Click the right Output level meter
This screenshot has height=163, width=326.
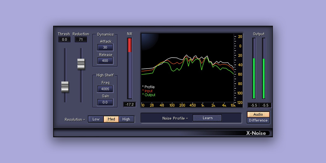click(x=264, y=68)
